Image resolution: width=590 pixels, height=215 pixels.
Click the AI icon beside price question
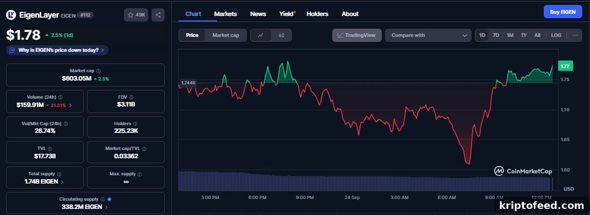(12, 50)
